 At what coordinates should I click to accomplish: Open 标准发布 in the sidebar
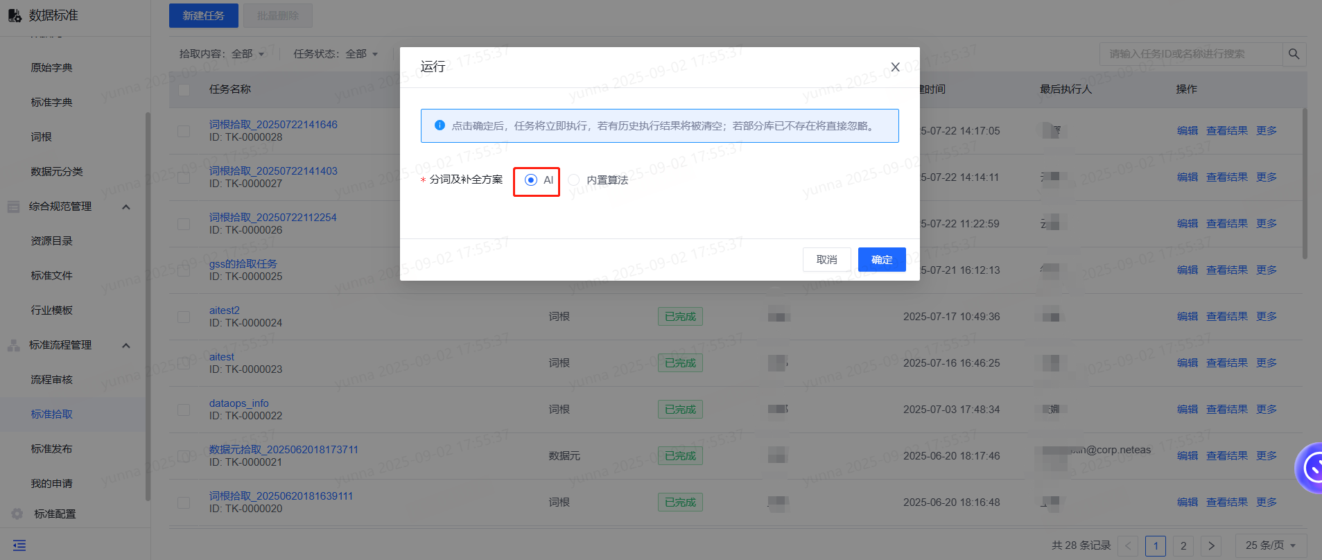pos(51,449)
